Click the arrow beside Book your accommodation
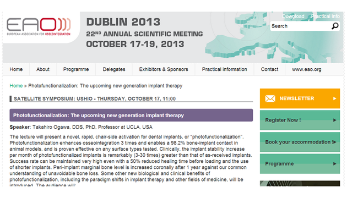The width and height of the screenshot is (347, 198). [x=335, y=142]
